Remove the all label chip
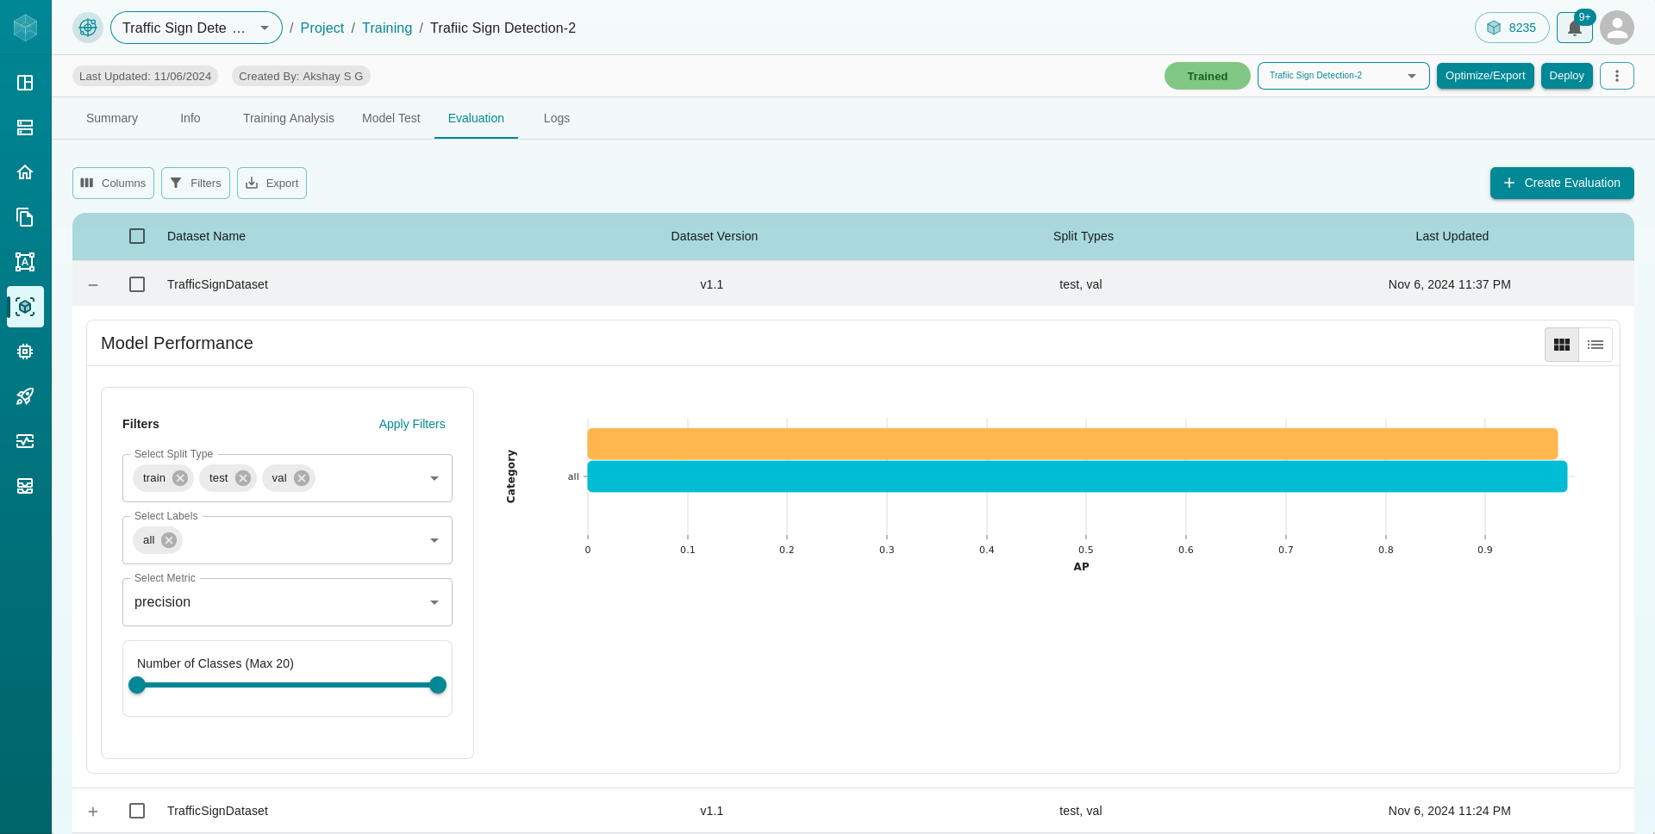1655x834 pixels. pos(169,540)
